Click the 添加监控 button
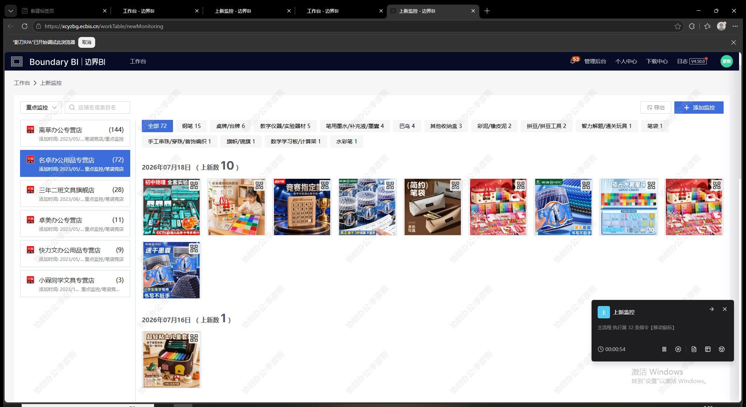 click(699, 108)
